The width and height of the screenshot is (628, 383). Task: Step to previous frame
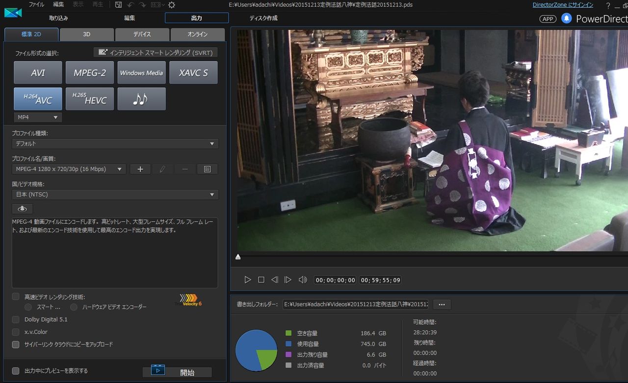[x=274, y=280]
